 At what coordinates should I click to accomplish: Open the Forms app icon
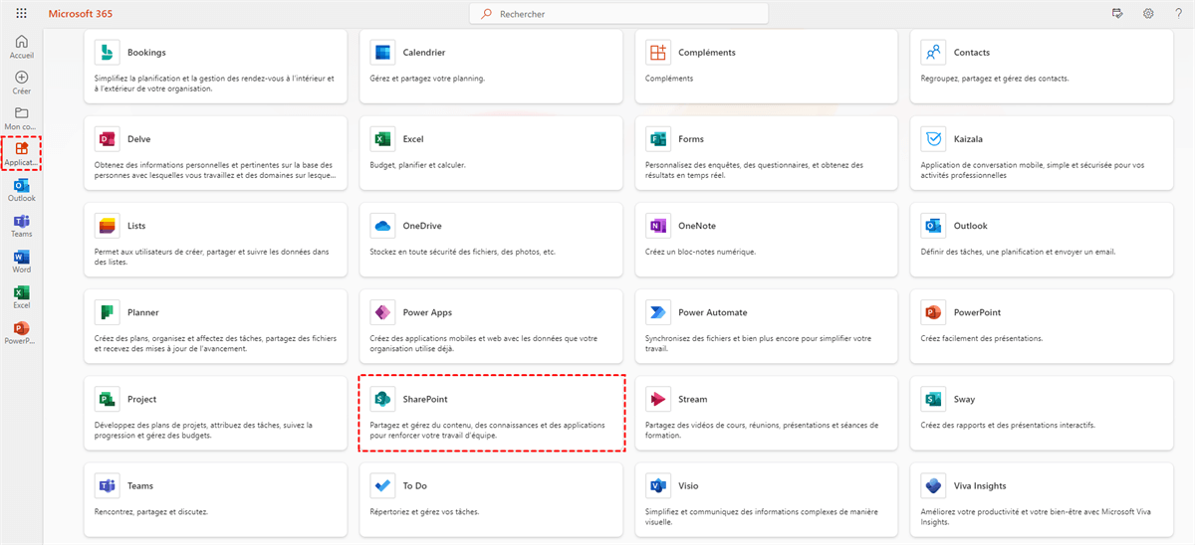(x=656, y=138)
